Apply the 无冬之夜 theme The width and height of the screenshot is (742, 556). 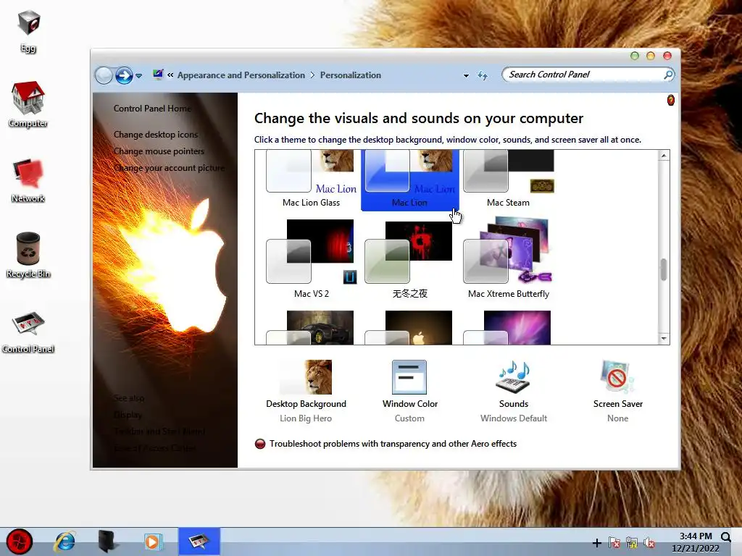(x=410, y=258)
